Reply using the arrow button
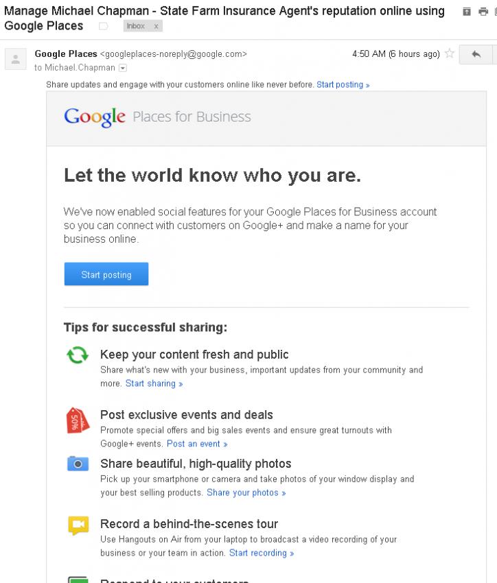The image size is (497, 583). click(x=476, y=54)
